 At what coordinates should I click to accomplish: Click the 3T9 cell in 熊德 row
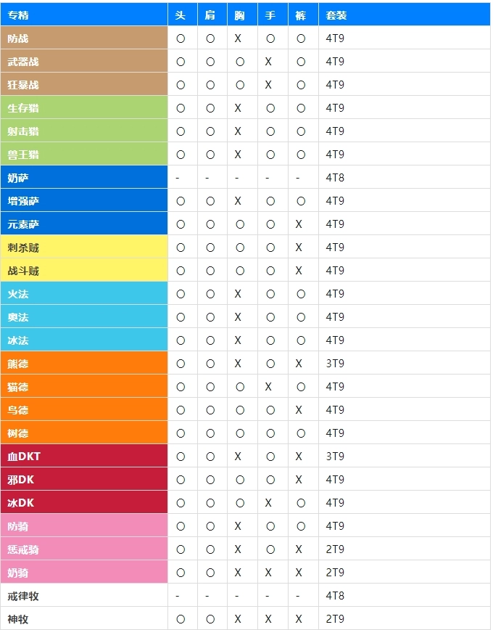pyautogui.click(x=335, y=364)
